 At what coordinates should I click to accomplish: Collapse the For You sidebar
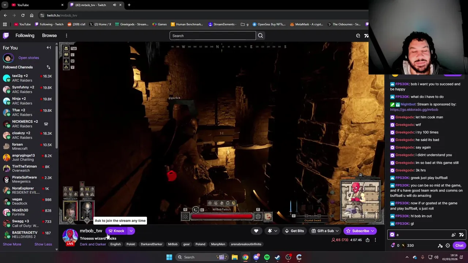[x=49, y=47]
